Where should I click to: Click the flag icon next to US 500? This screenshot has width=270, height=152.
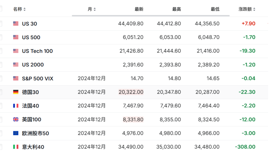16,37
